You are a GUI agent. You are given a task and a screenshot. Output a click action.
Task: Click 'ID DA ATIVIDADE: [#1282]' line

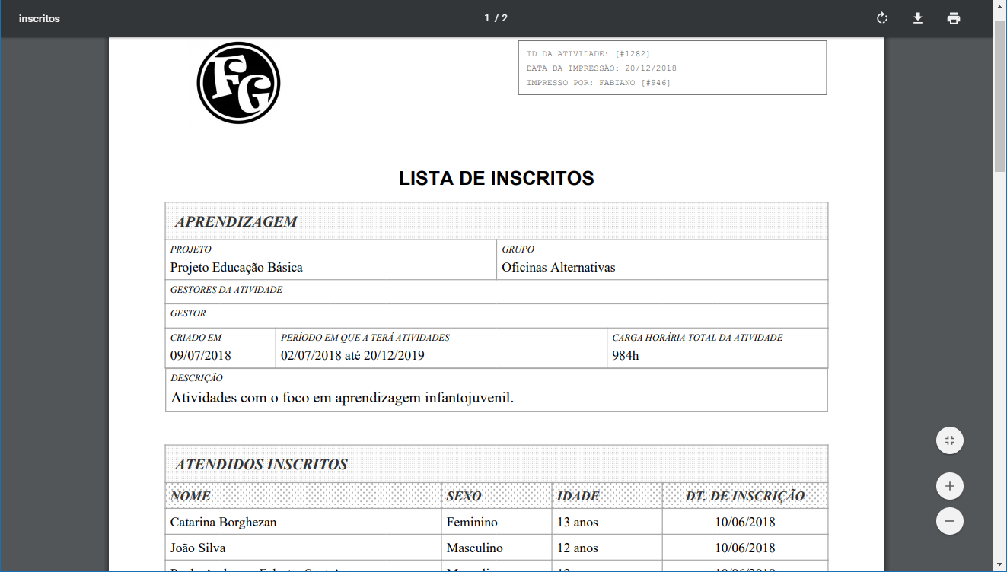588,54
